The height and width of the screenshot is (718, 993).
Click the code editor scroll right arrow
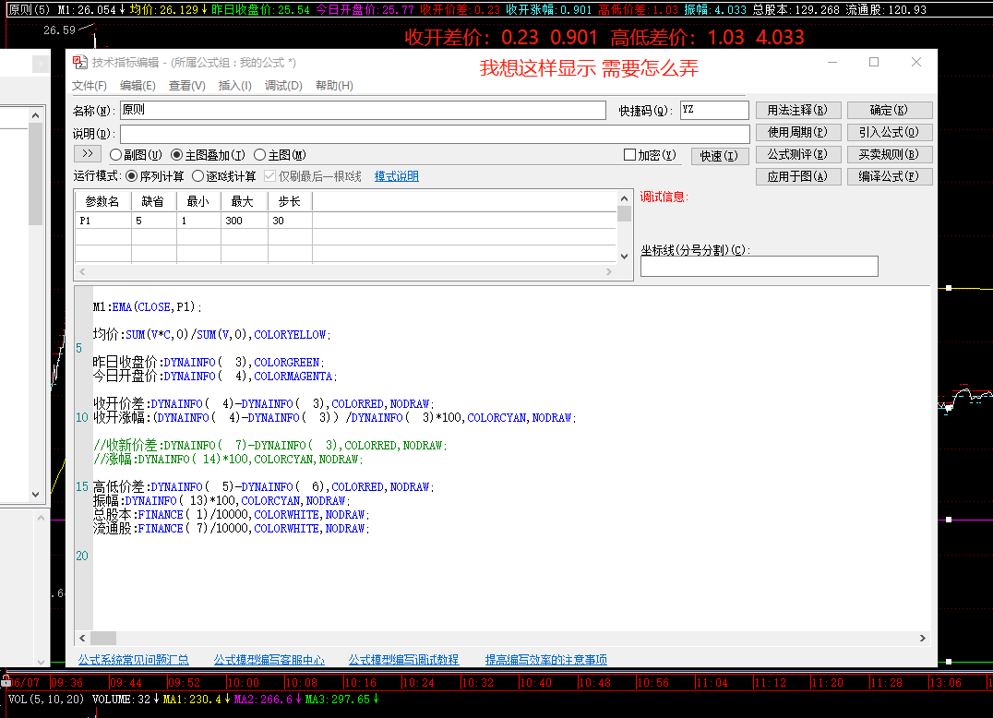923,639
